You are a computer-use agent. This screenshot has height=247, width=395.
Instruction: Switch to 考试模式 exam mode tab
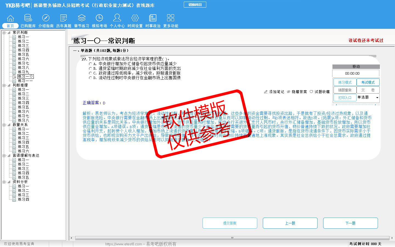(368, 82)
